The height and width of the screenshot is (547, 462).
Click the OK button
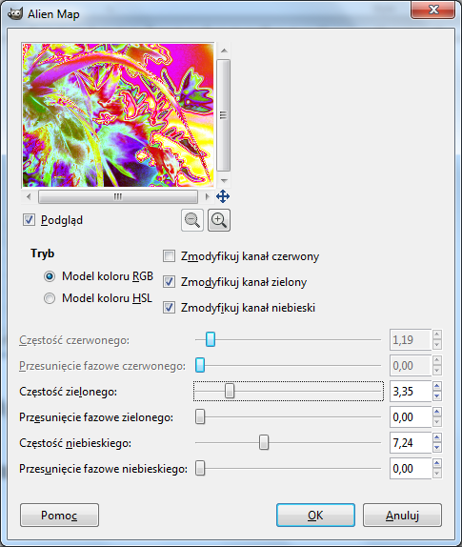click(315, 515)
